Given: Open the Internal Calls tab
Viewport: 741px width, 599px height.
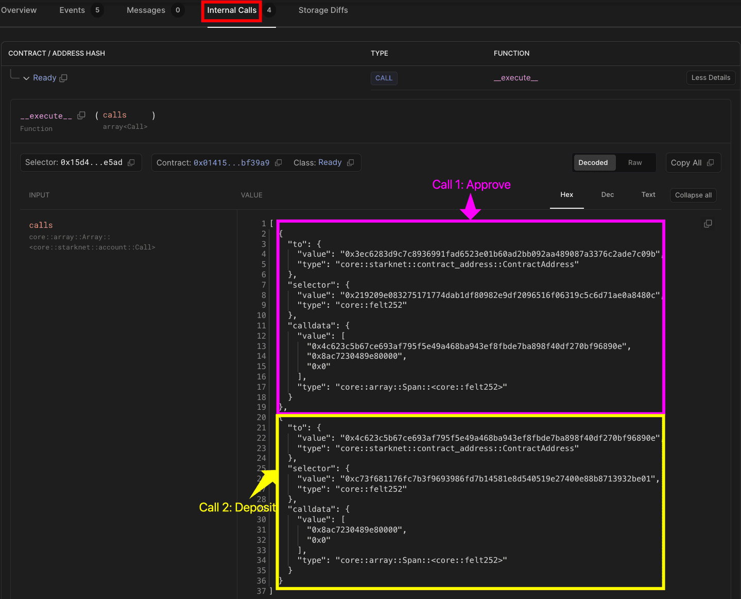Looking at the screenshot, I should (232, 10).
